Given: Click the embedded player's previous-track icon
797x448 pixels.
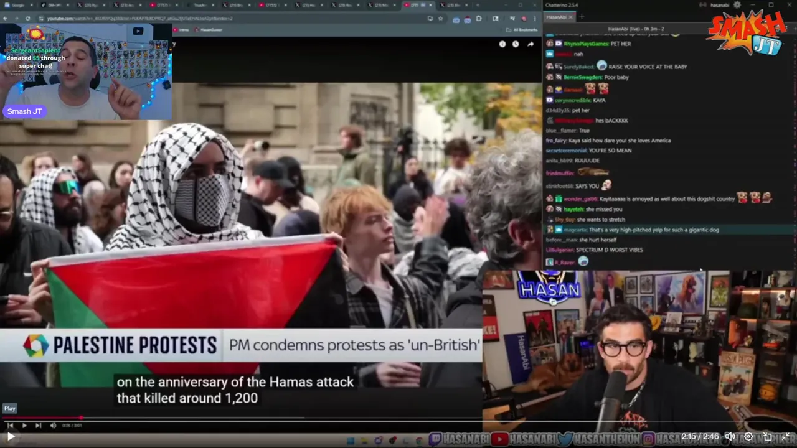Looking at the screenshot, I should pos(10,426).
